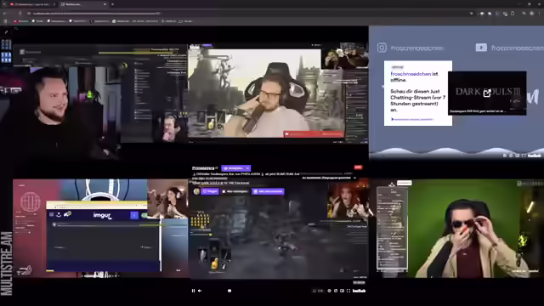
Task: Toggle fullscreen in top right offline player
Action: [524, 156]
